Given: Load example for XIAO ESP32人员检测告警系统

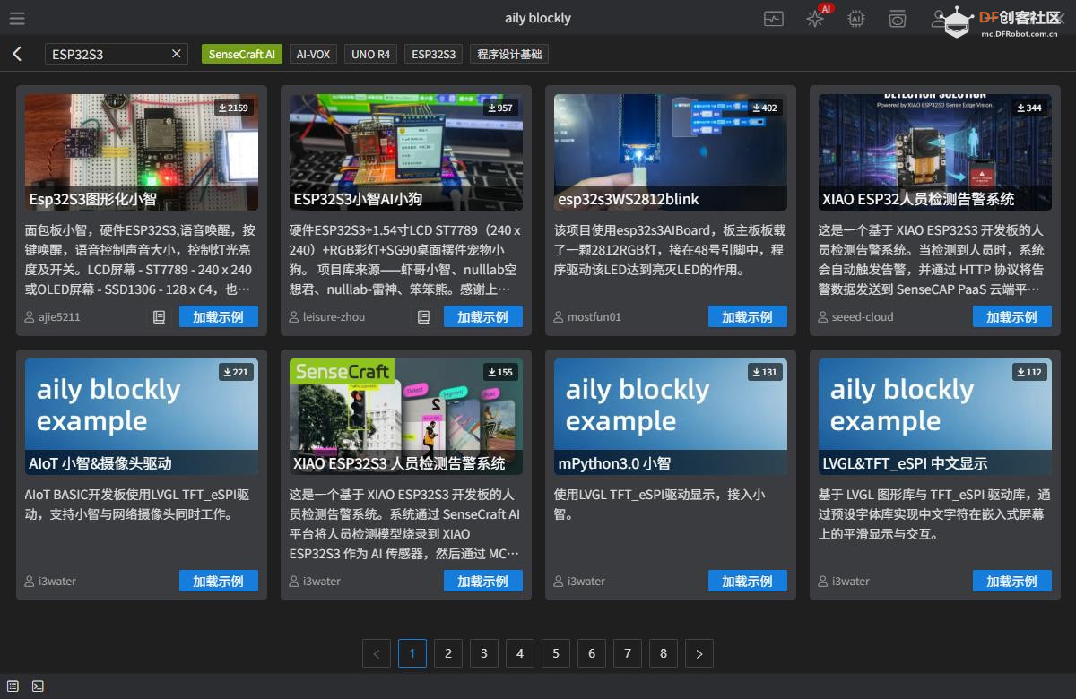Looking at the screenshot, I should pos(1012,316).
